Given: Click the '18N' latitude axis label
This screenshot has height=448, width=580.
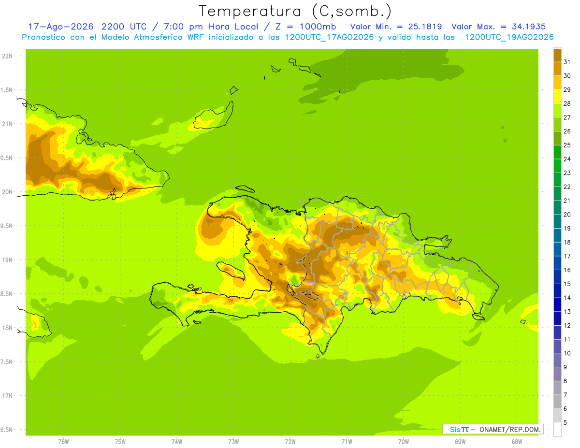Looking at the screenshot, I should [7, 328].
